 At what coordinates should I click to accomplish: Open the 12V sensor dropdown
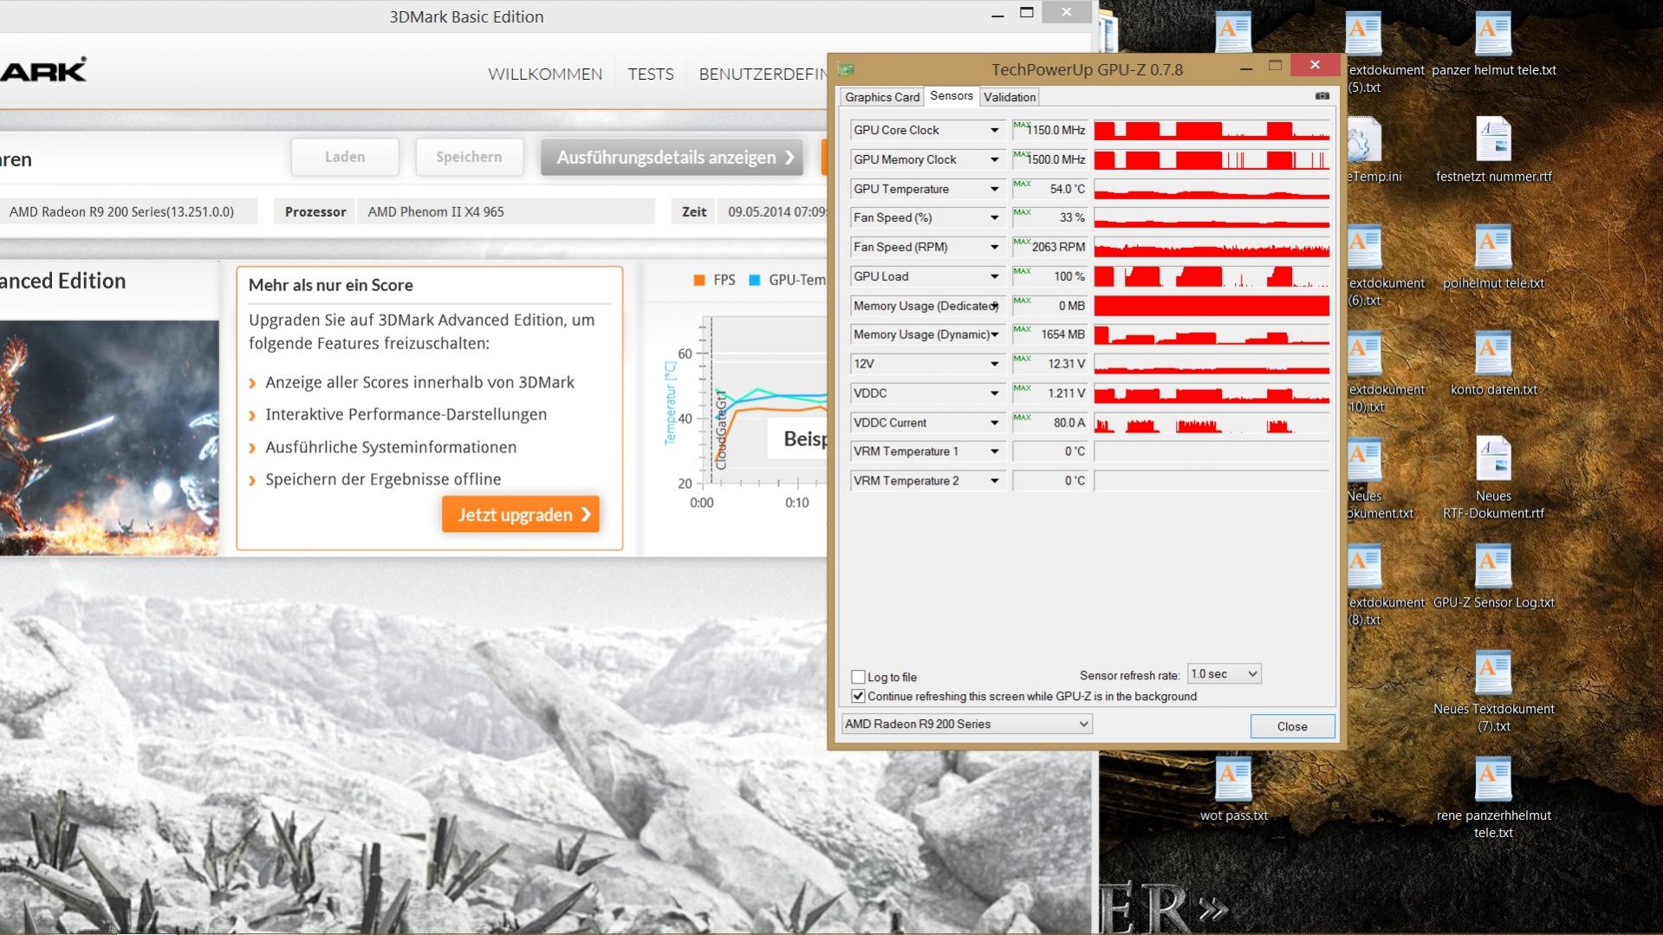[x=994, y=364]
